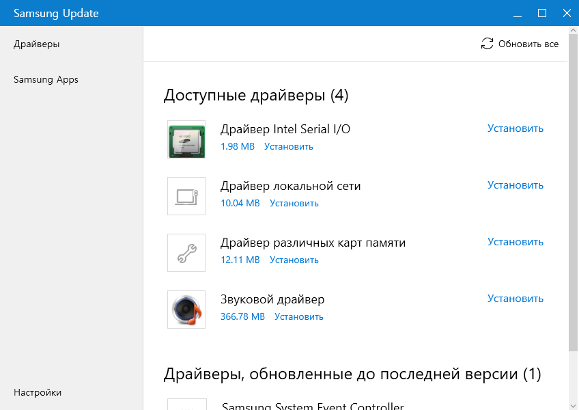Click the 1.98 MB size text
Viewport: 579px width, 410px height.
238,146
